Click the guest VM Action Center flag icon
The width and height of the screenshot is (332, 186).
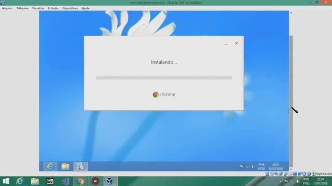coord(242,166)
